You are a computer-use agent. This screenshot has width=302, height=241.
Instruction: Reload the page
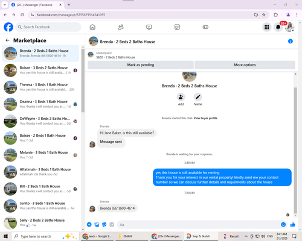click(x=22, y=15)
